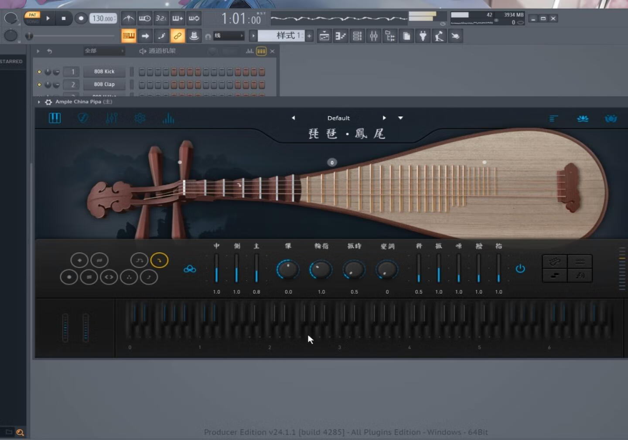Click the blue power icon in Pipa
Image resolution: width=628 pixels, height=440 pixels.
pyautogui.click(x=520, y=269)
